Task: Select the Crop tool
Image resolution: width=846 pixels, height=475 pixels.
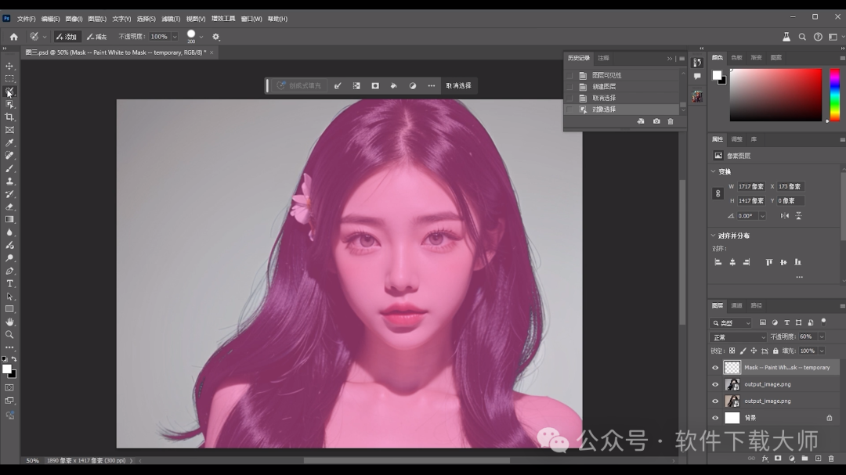Action: pyautogui.click(x=9, y=117)
